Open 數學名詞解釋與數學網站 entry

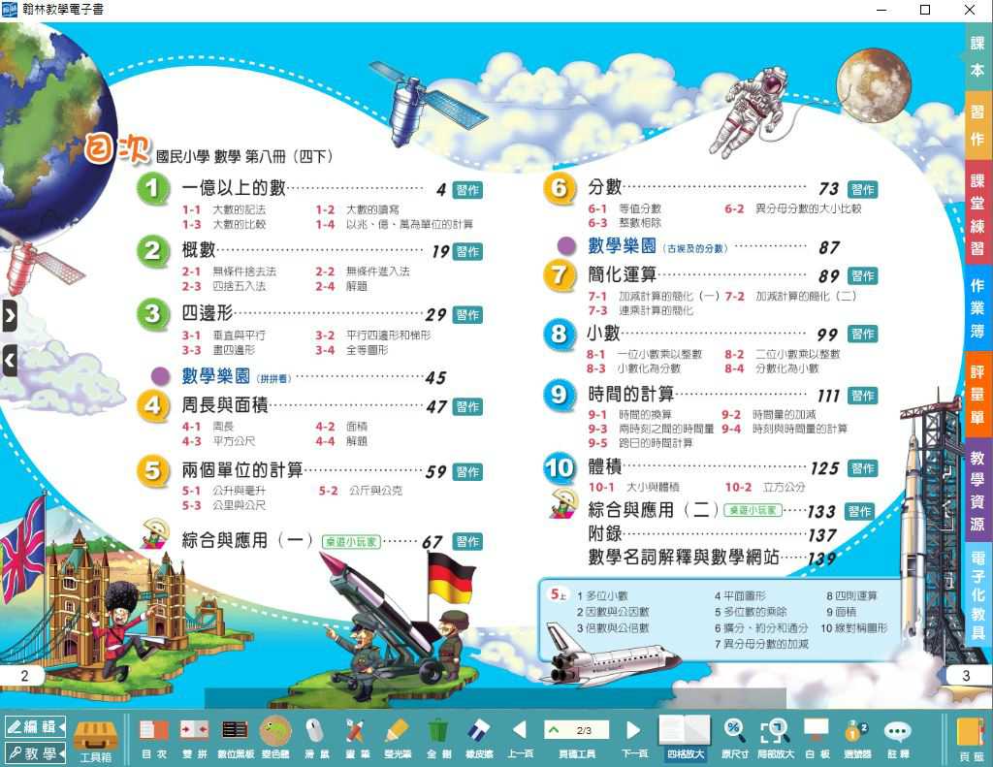point(712,557)
